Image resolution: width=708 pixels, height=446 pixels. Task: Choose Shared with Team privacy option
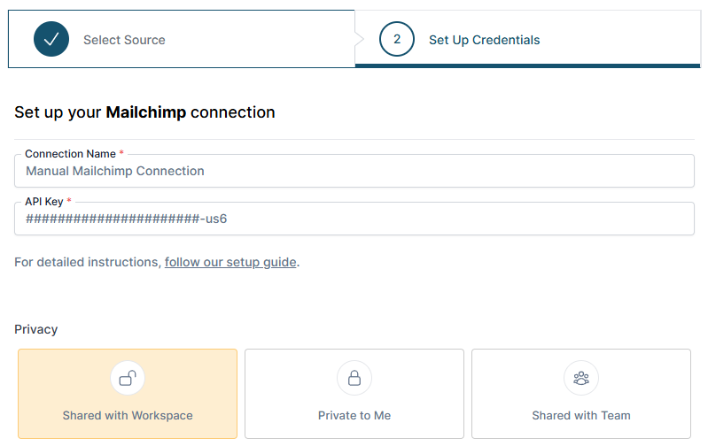tap(581, 394)
